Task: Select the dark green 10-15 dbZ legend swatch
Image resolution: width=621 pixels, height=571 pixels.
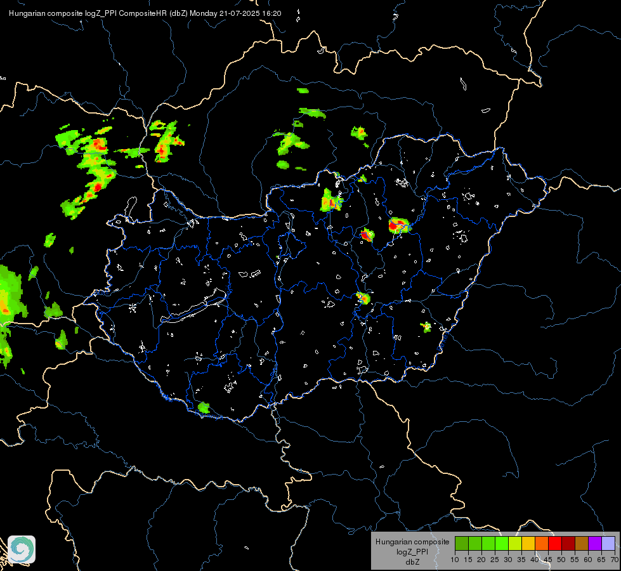Action: point(461,543)
